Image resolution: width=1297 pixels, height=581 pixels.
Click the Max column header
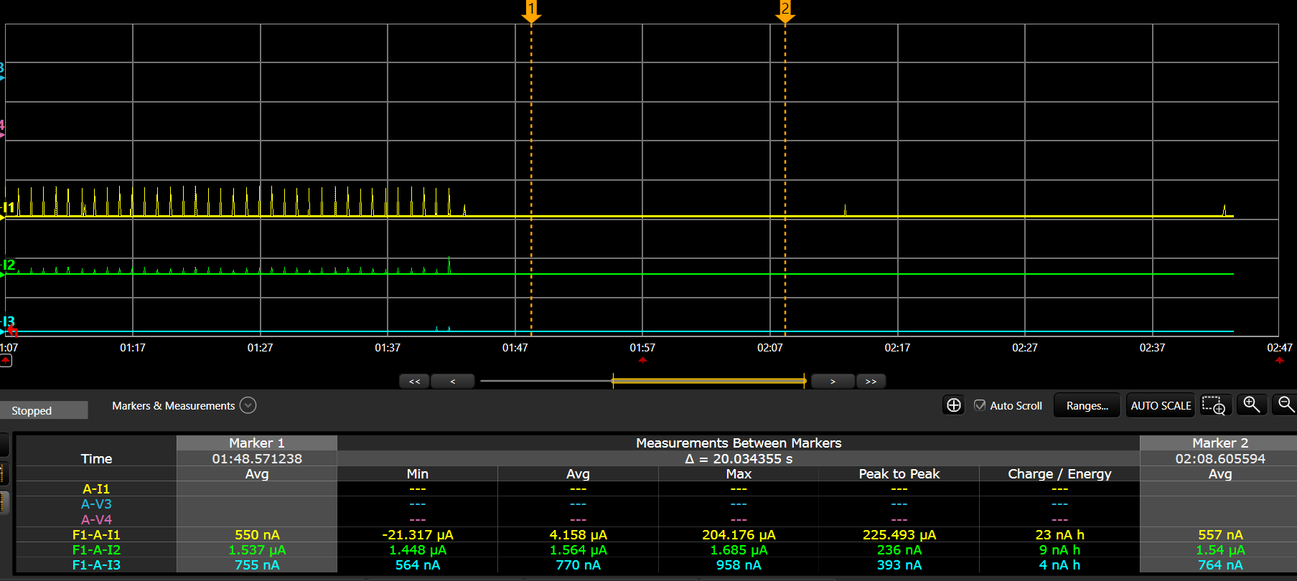pyautogui.click(x=739, y=473)
